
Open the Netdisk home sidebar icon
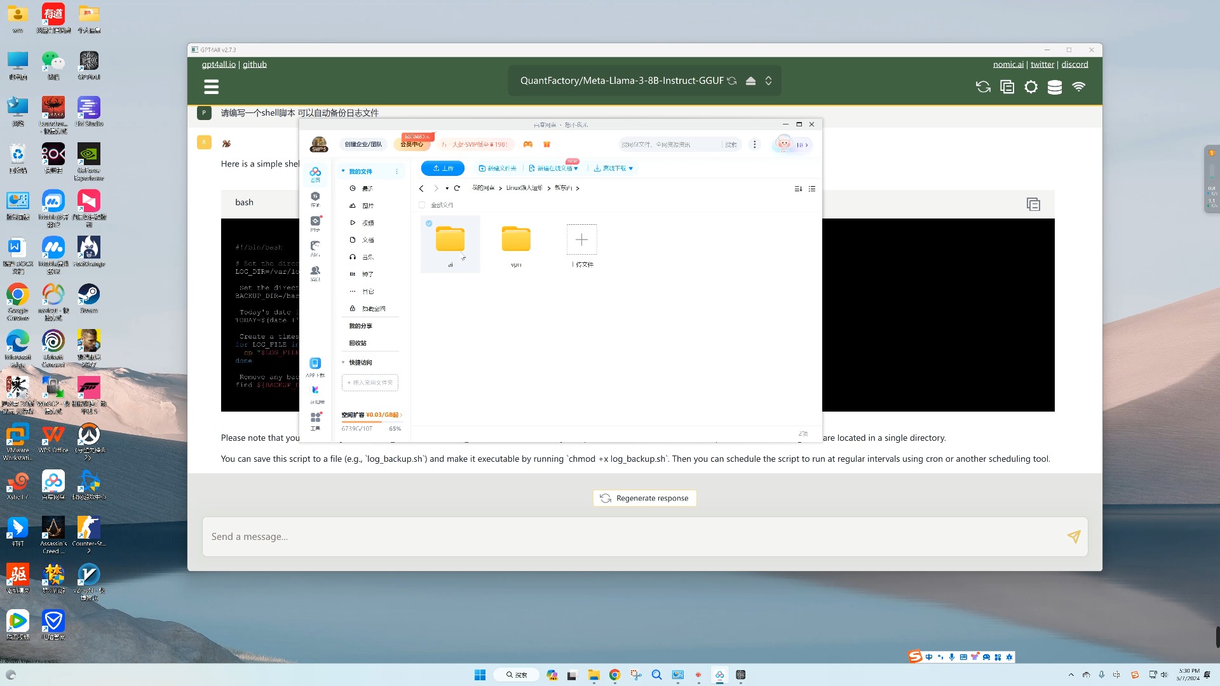(315, 174)
